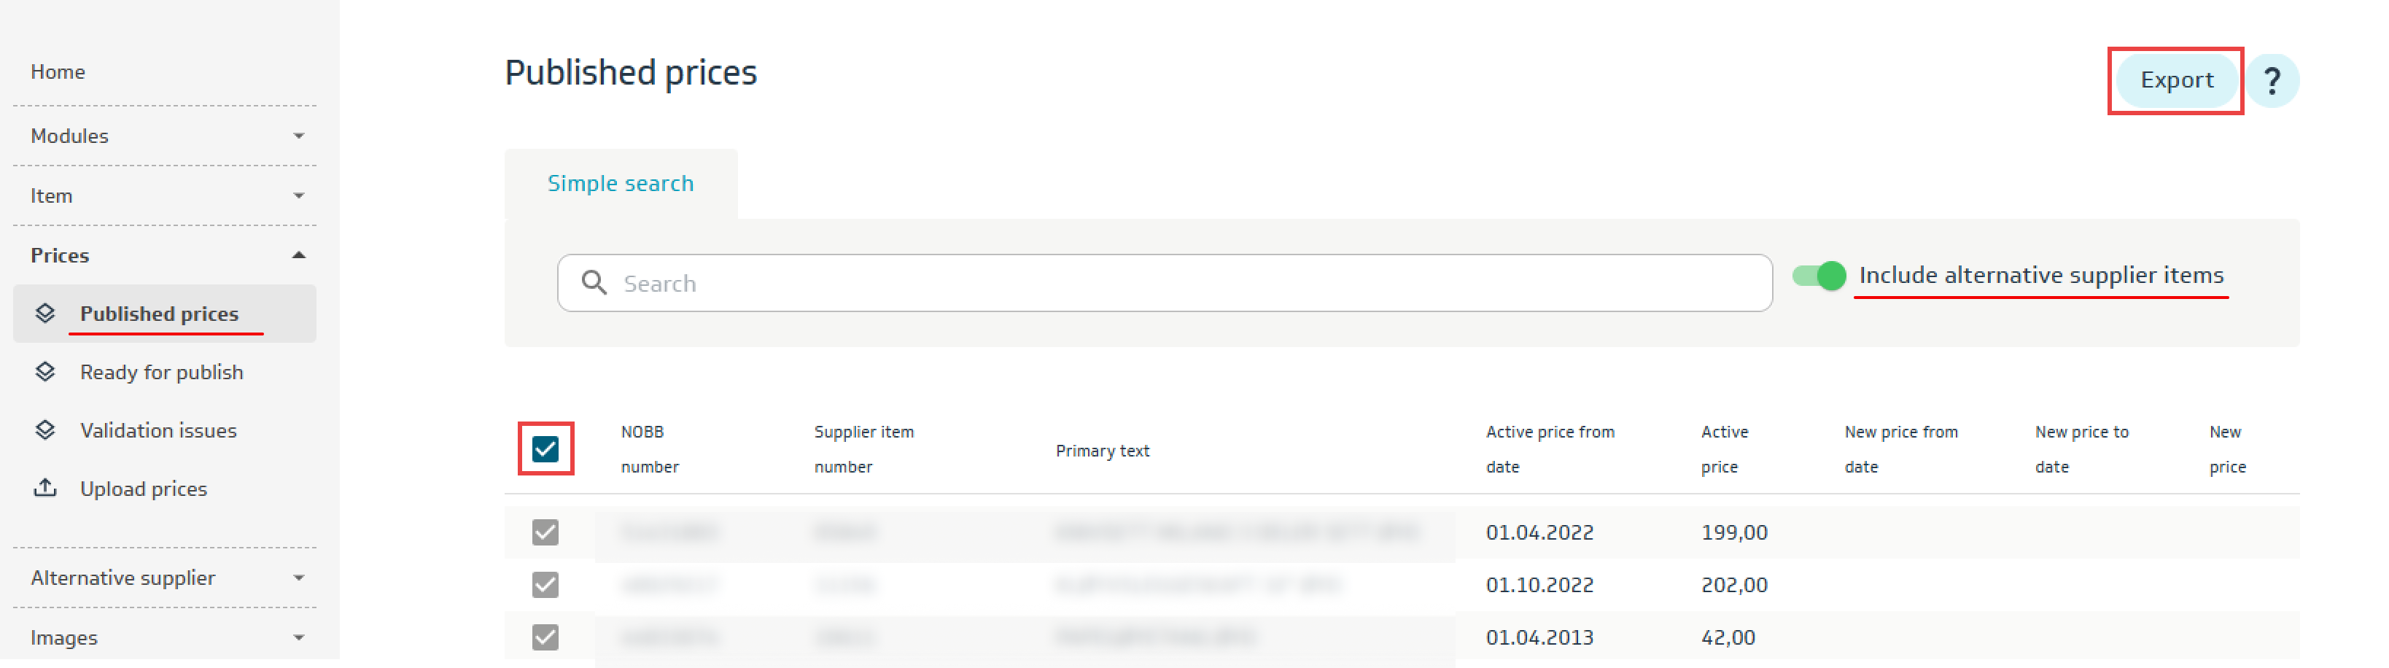
Task: Click the magnifier icon in search bar
Action: click(594, 283)
